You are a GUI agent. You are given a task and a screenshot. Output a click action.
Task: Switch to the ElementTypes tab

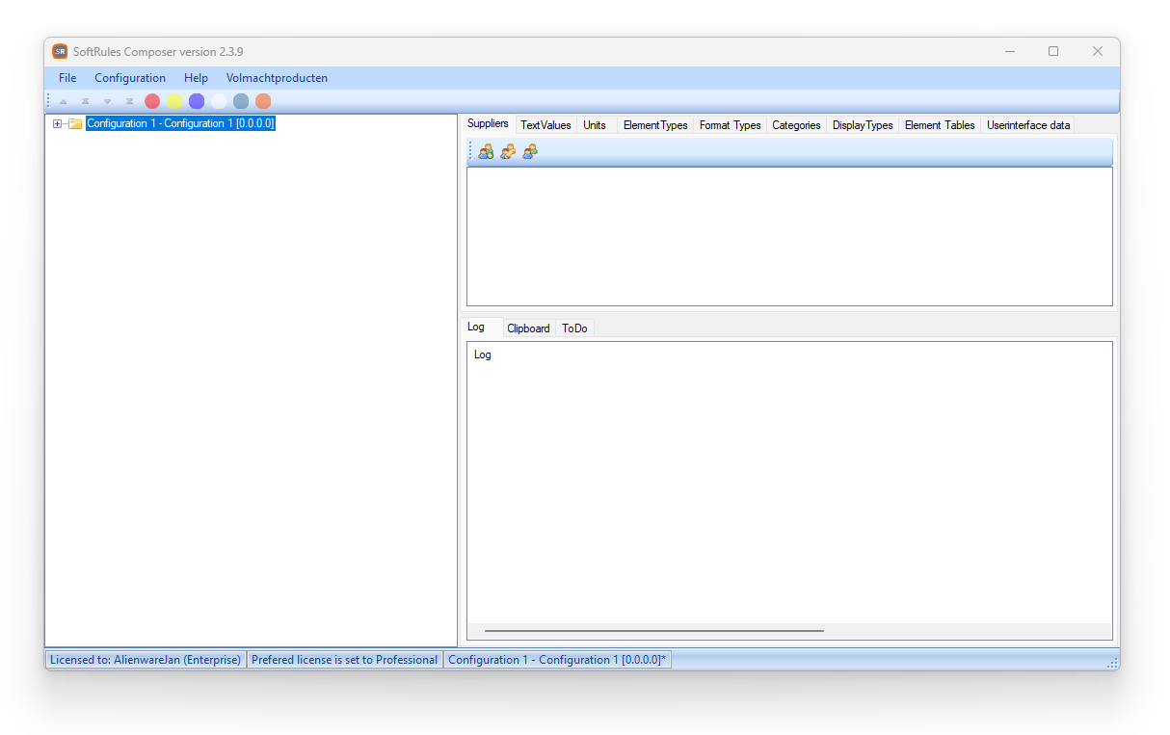point(655,125)
